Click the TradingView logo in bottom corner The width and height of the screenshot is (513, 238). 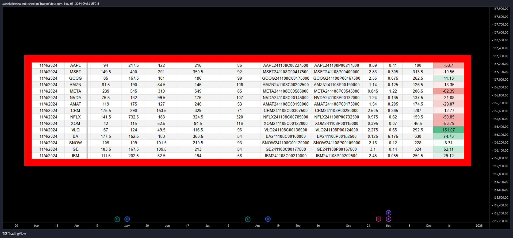coord(14,233)
